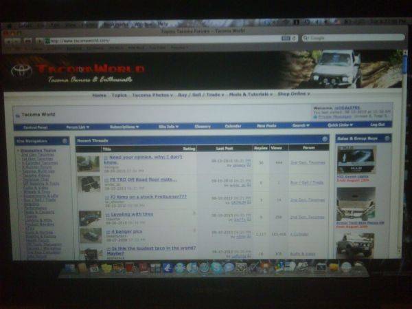Sort threads by the Replies column header
This screenshot has height=309, width=412.
[261, 148]
